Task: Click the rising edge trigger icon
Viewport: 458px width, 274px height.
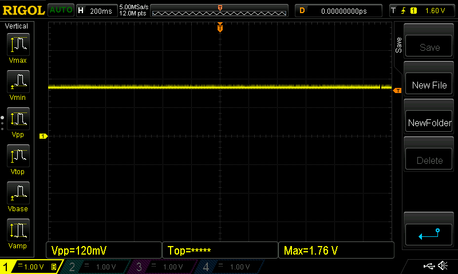Action: (404, 11)
